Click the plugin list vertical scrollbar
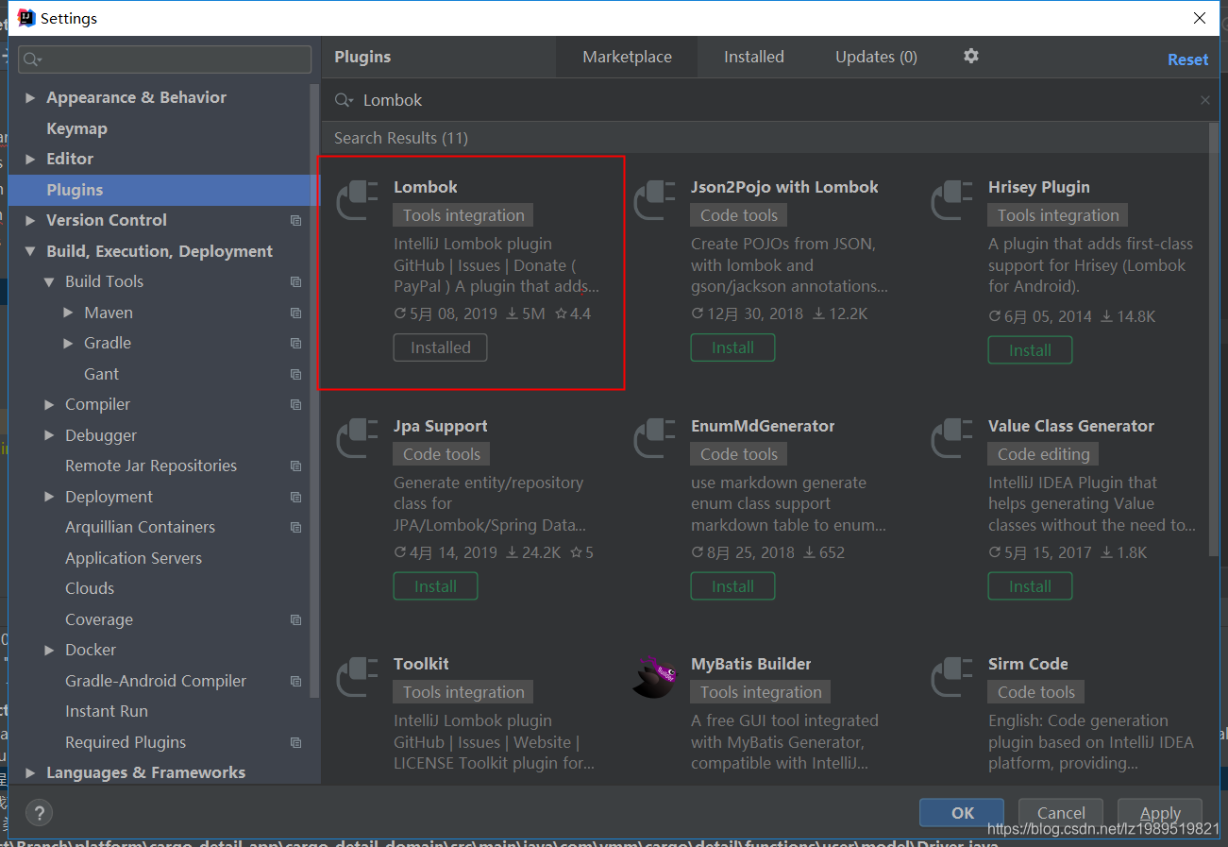 point(1214,340)
